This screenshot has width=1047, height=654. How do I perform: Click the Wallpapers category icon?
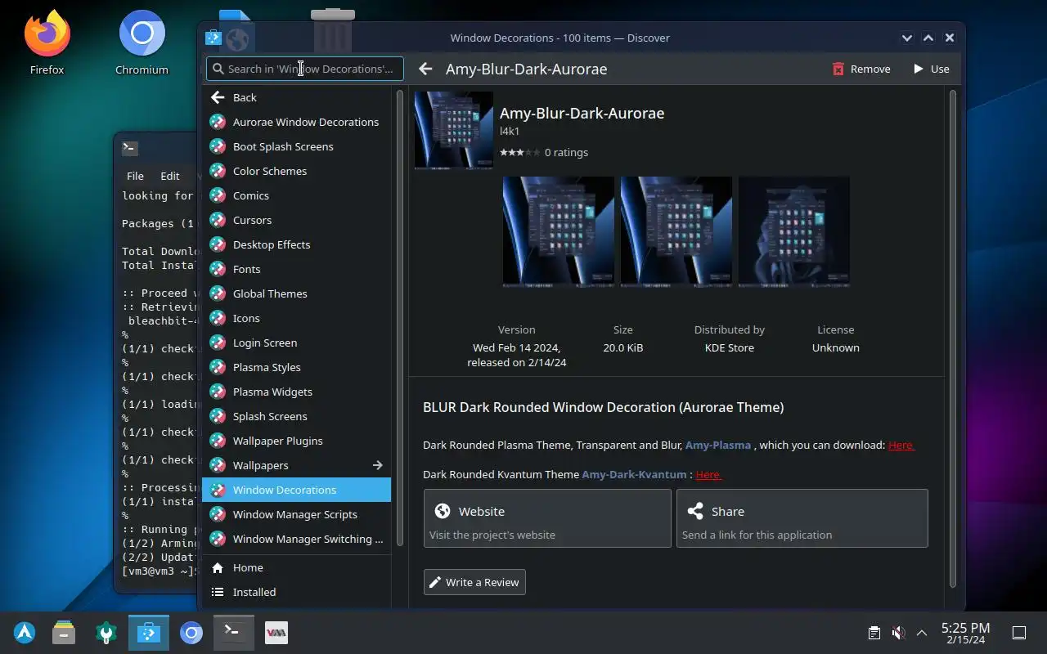[x=218, y=465]
